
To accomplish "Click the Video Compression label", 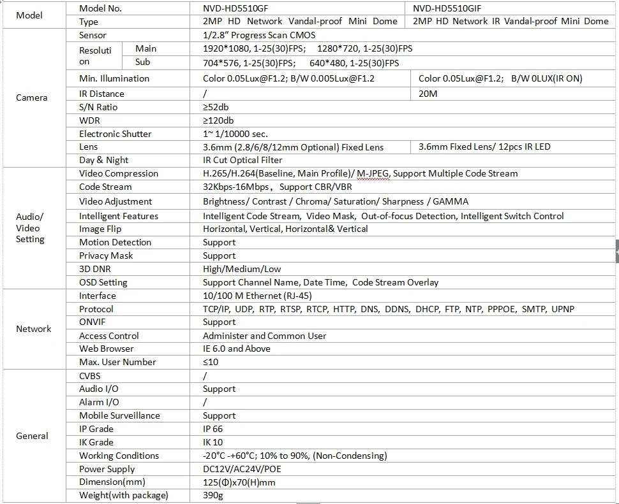I will tap(119, 173).
